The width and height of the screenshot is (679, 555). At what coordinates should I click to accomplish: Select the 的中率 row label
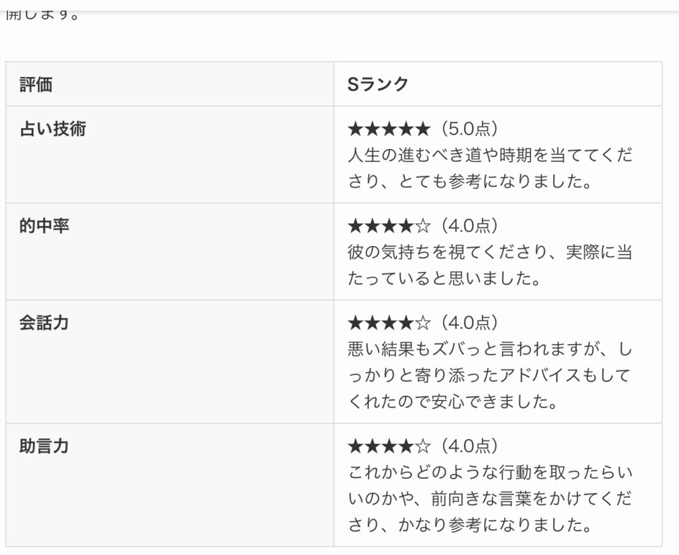click(44, 226)
